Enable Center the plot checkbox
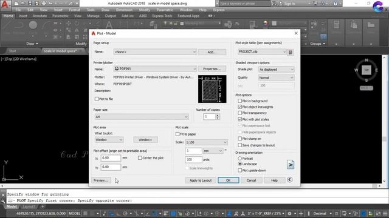389x218 pixels. click(140, 157)
